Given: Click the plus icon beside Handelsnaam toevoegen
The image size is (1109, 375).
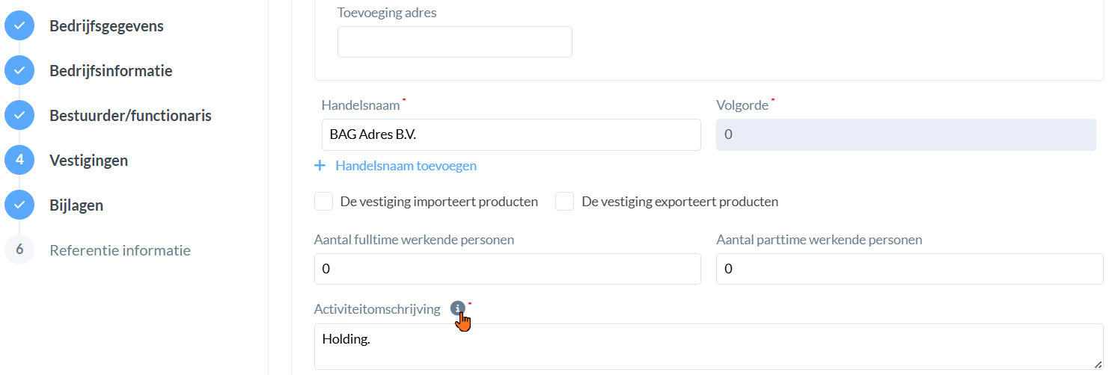Looking at the screenshot, I should (320, 166).
